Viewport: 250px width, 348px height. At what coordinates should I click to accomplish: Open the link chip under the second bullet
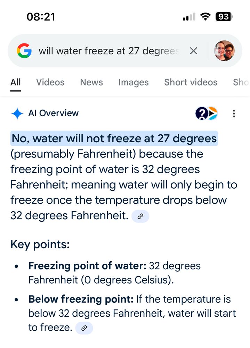click(x=84, y=328)
